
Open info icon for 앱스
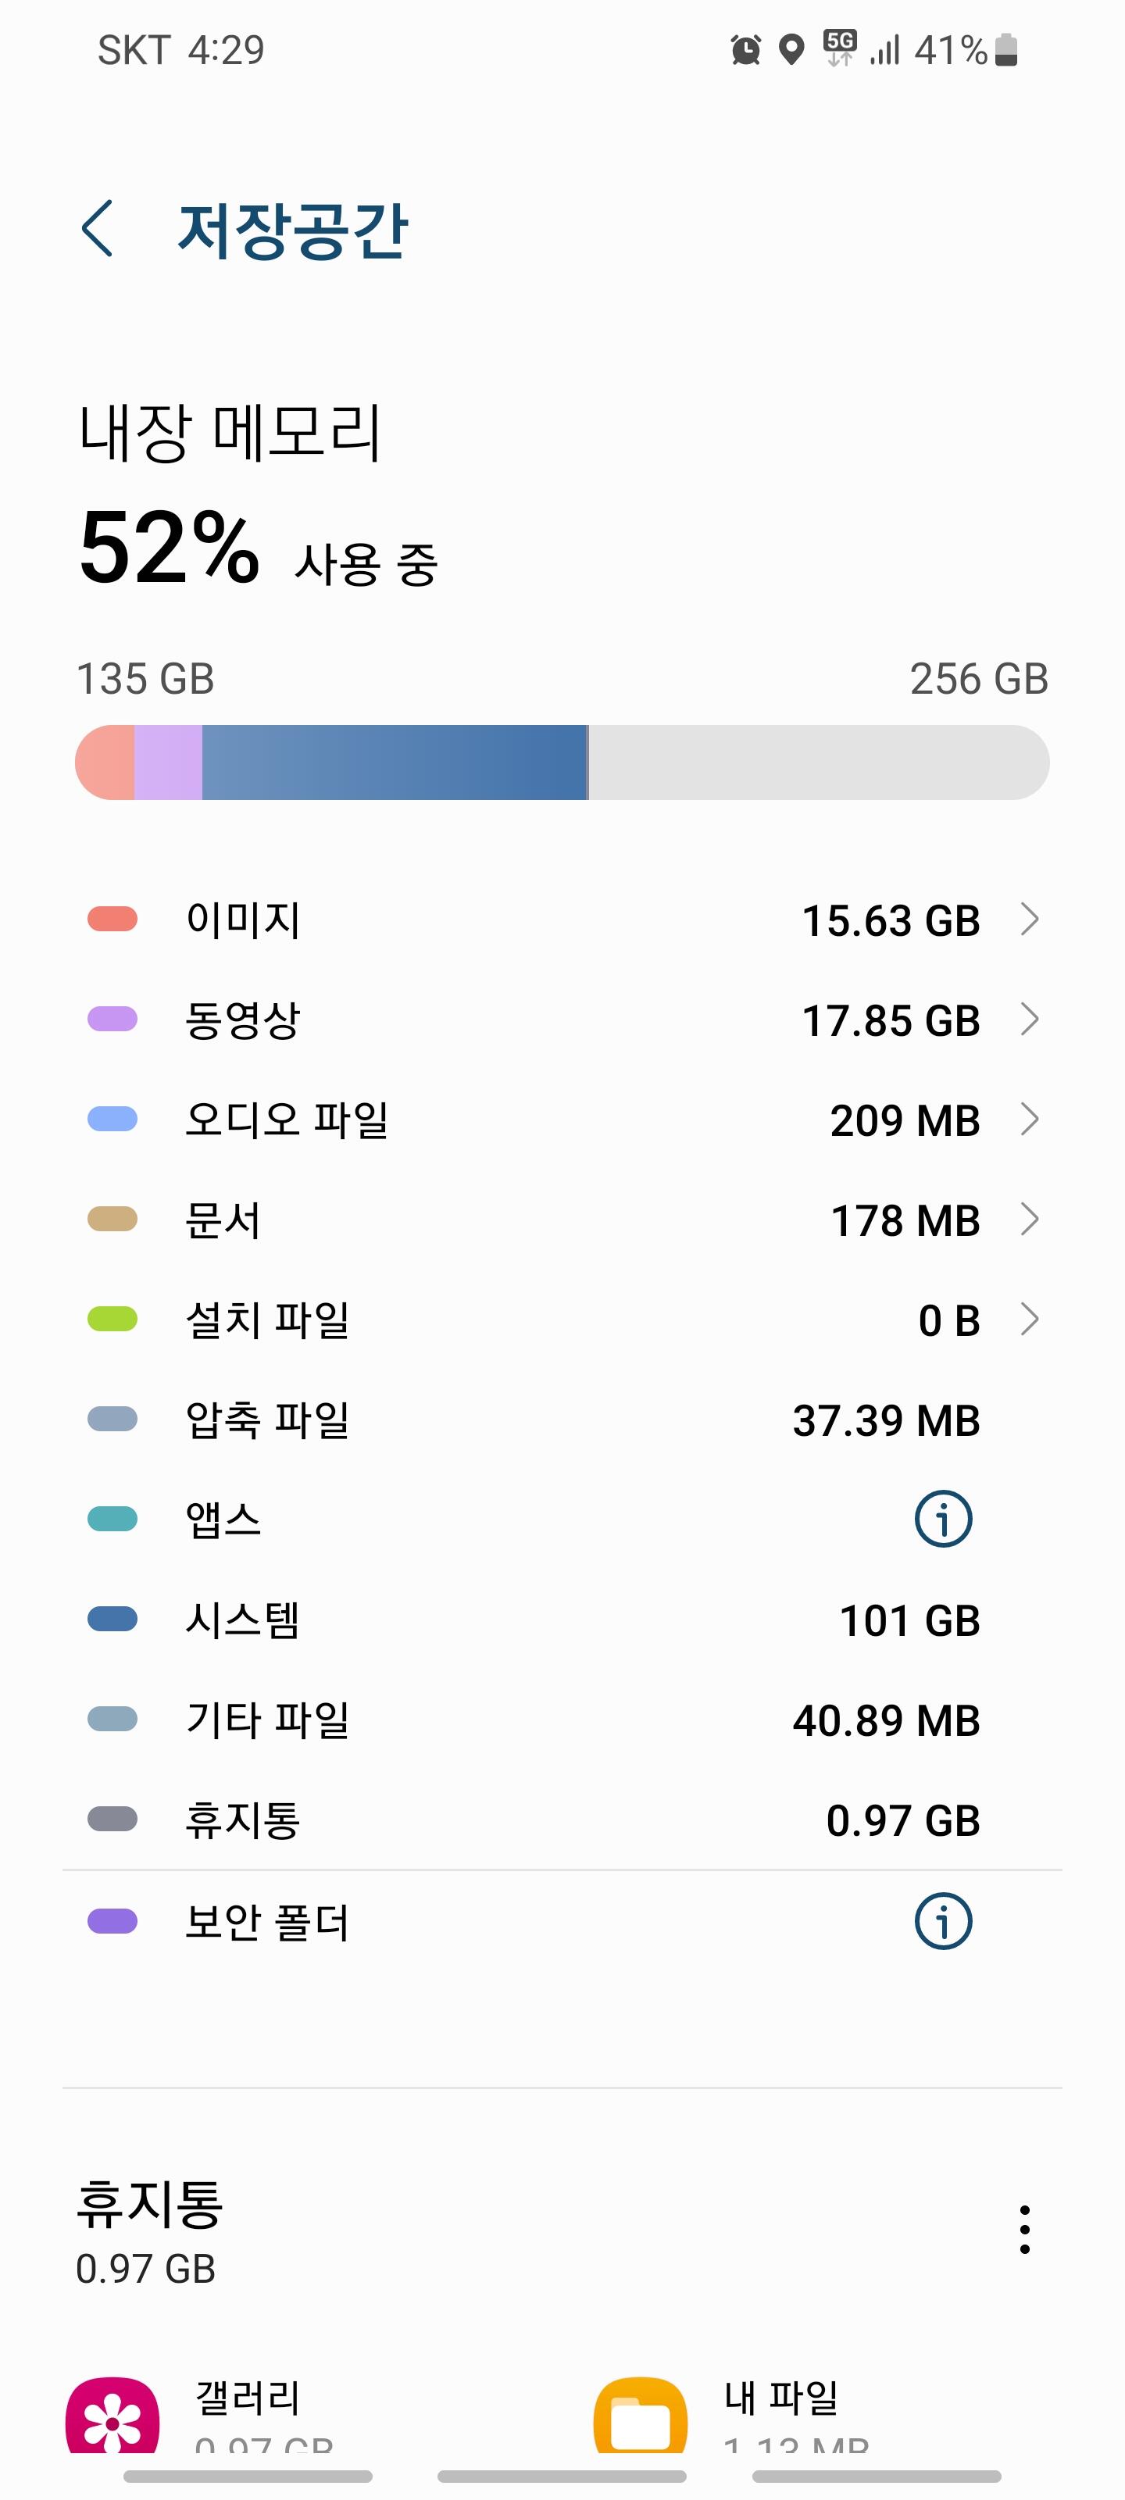tap(942, 1519)
